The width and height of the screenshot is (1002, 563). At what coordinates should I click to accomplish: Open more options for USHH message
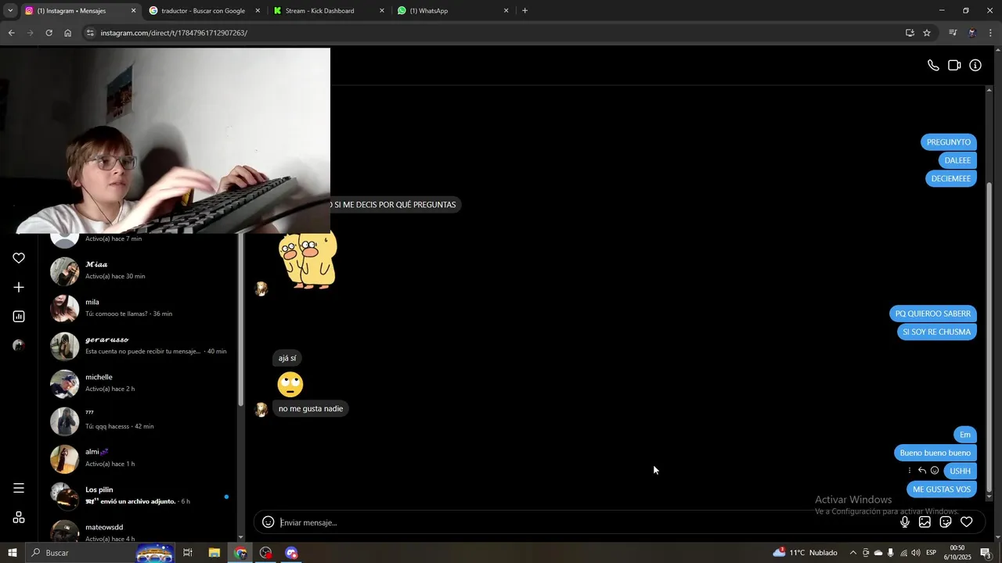click(x=910, y=471)
